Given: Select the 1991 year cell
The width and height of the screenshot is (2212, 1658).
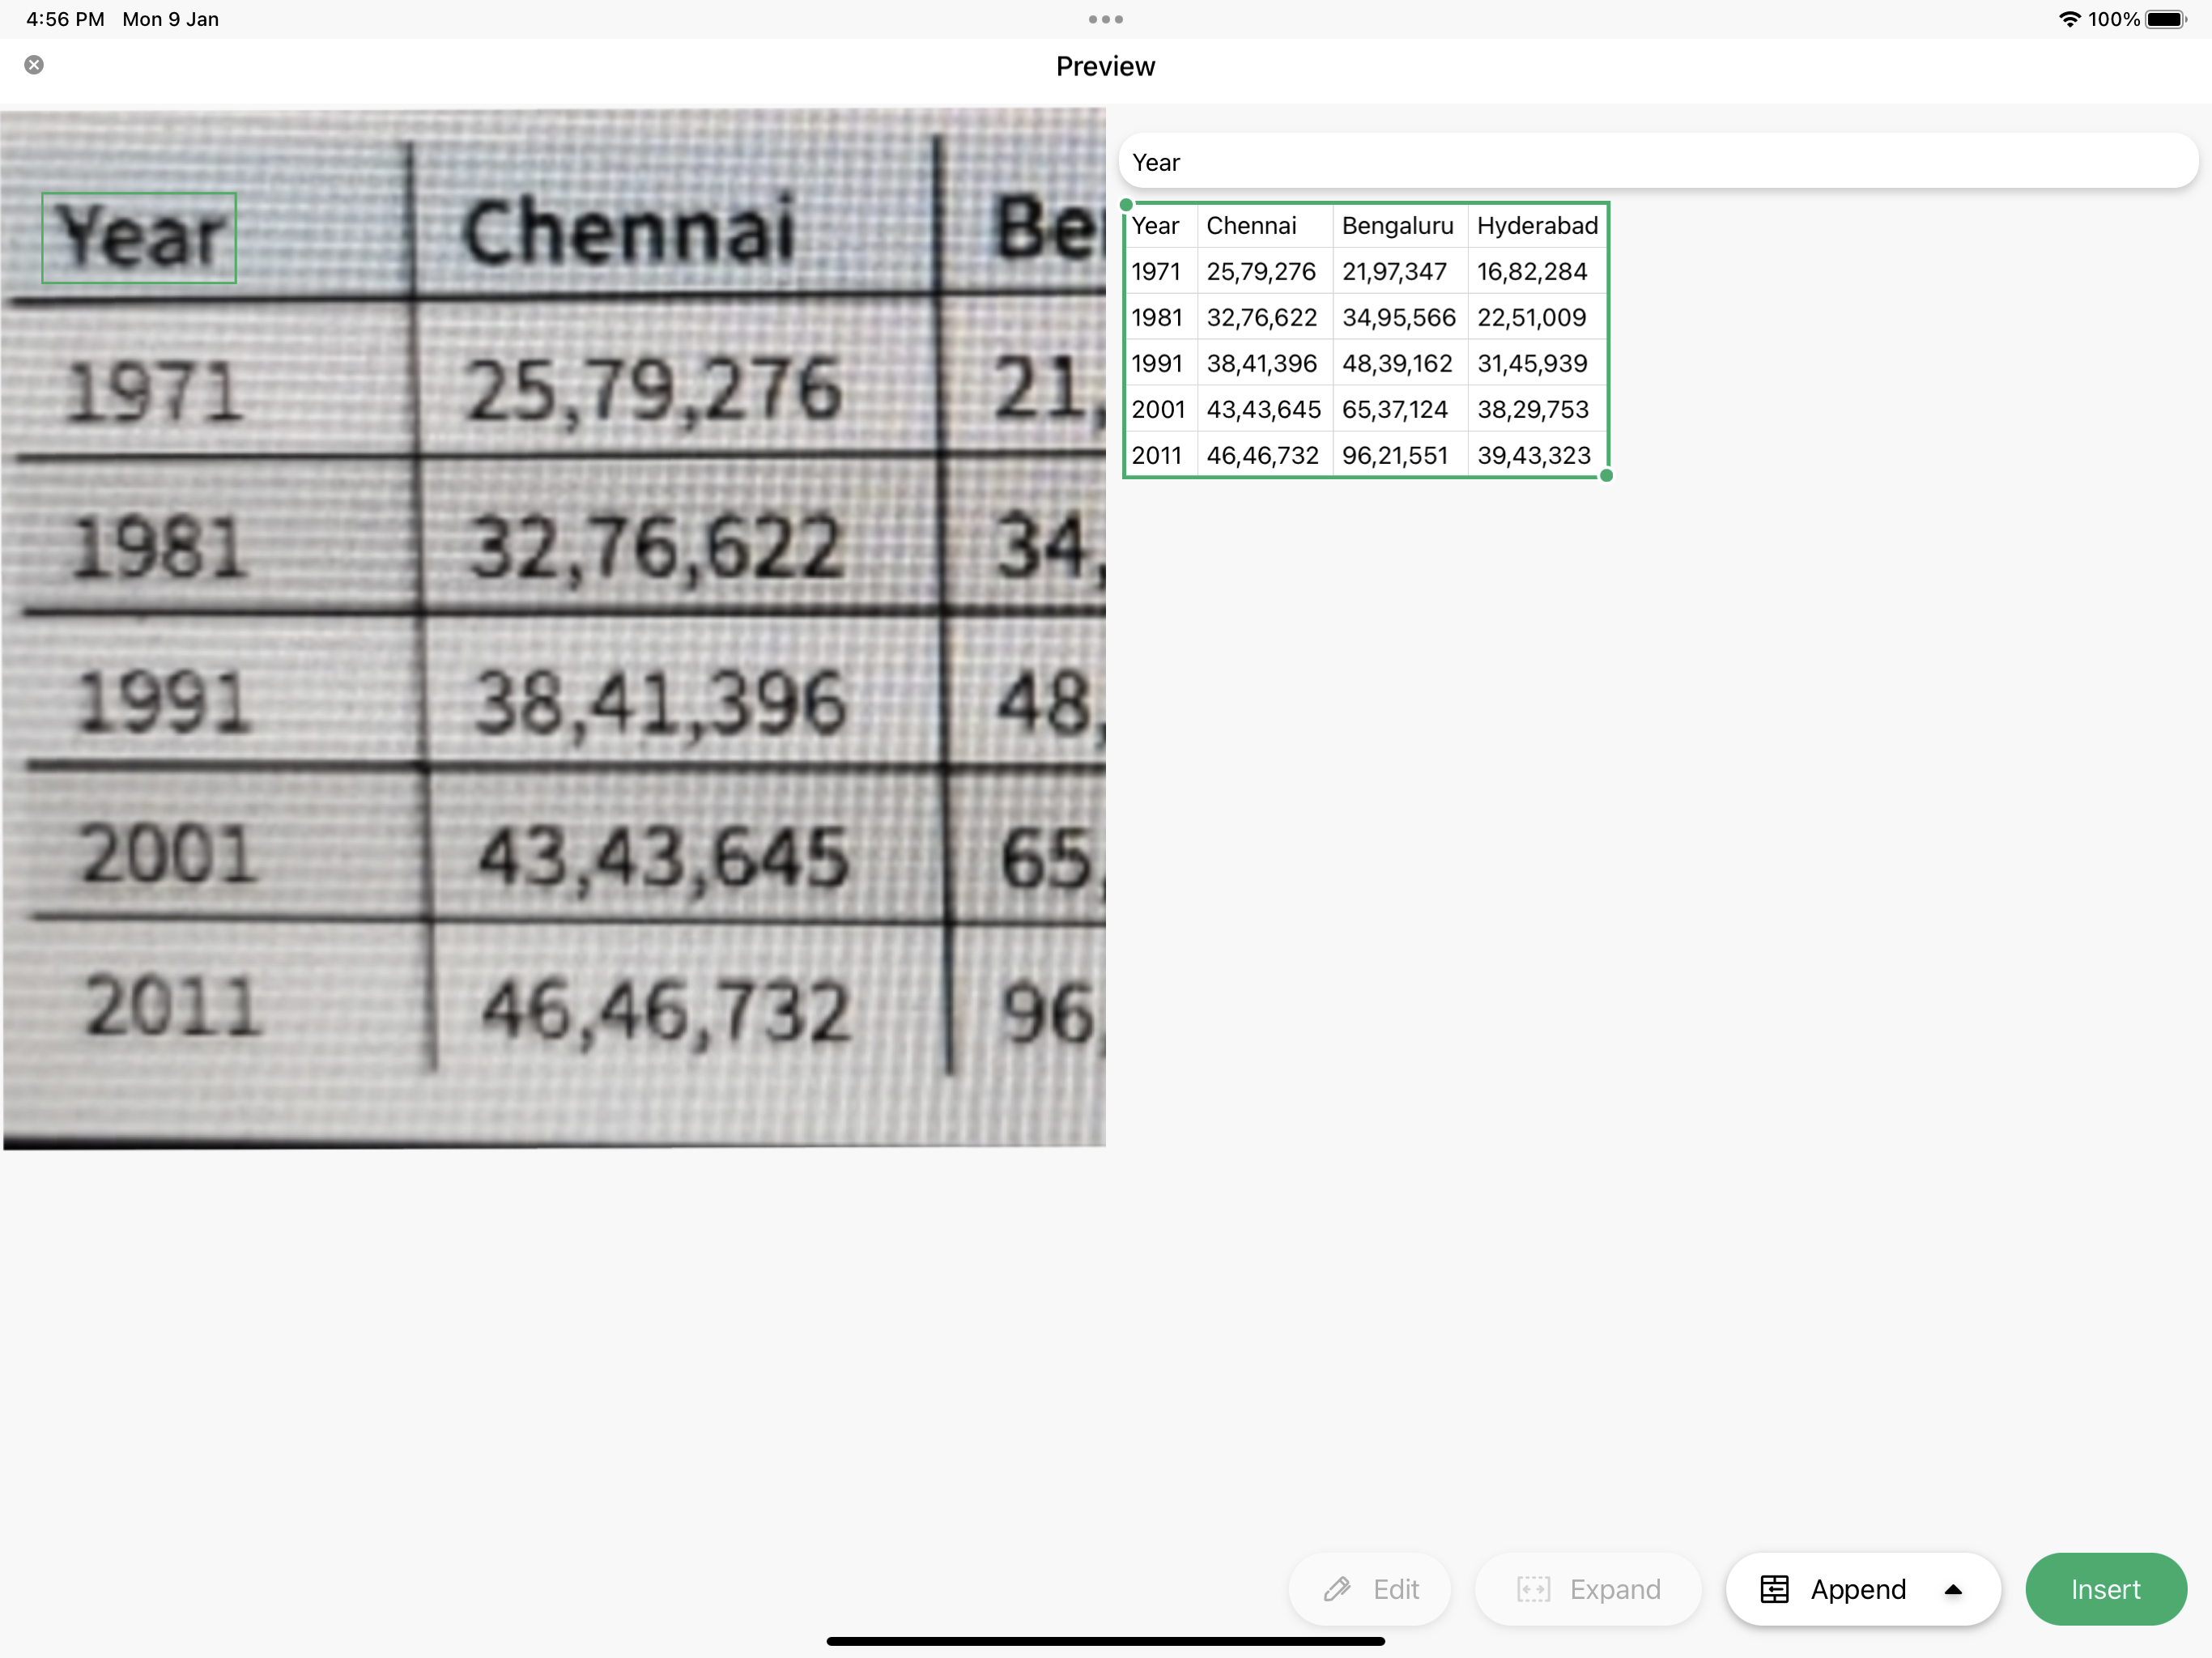Looking at the screenshot, I should click(x=1161, y=364).
